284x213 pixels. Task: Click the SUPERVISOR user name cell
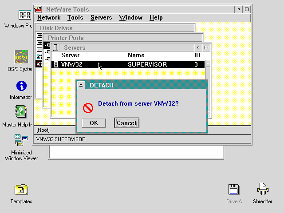tap(147, 64)
